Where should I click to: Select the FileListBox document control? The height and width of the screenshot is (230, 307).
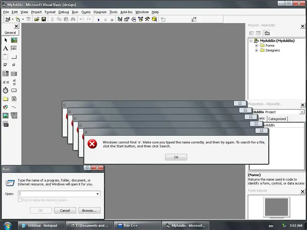point(14,99)
